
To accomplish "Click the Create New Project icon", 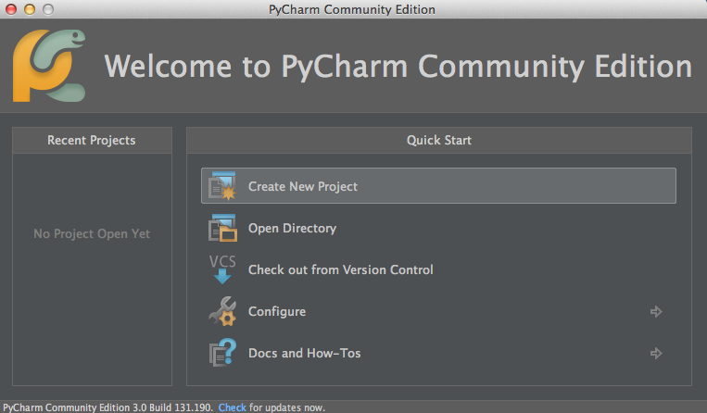I will tap(222, 186).
